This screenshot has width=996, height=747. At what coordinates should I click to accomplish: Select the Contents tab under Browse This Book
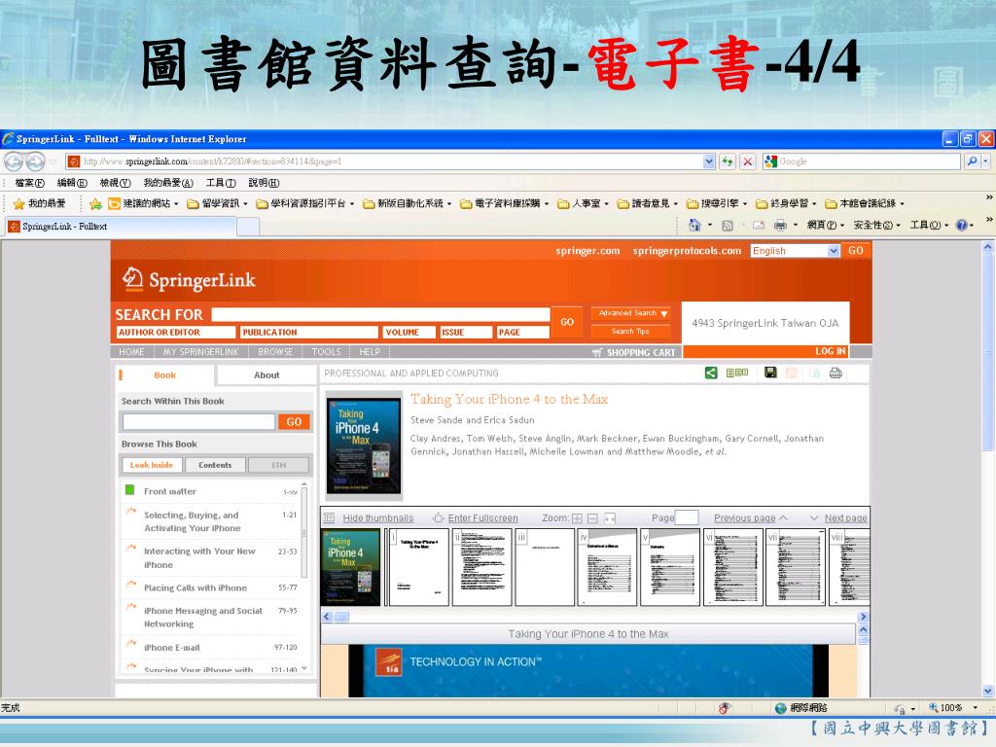215,465
